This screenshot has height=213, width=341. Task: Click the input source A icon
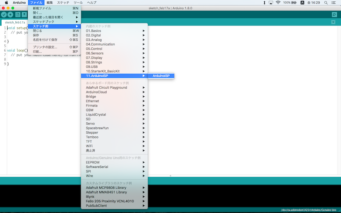coord(302,3)
